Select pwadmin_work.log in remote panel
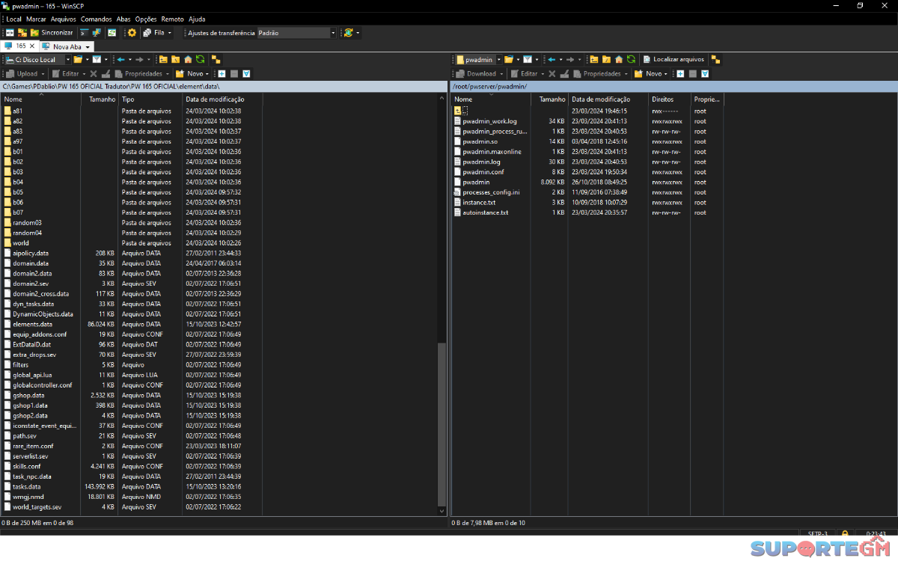Image resolution: width=898 pixels, height=561 pixels. [489, 121]
